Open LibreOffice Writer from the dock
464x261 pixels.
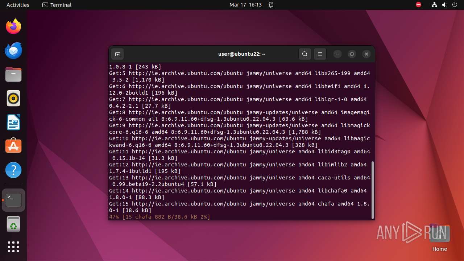pyautogui.click(x=13, y=122)
